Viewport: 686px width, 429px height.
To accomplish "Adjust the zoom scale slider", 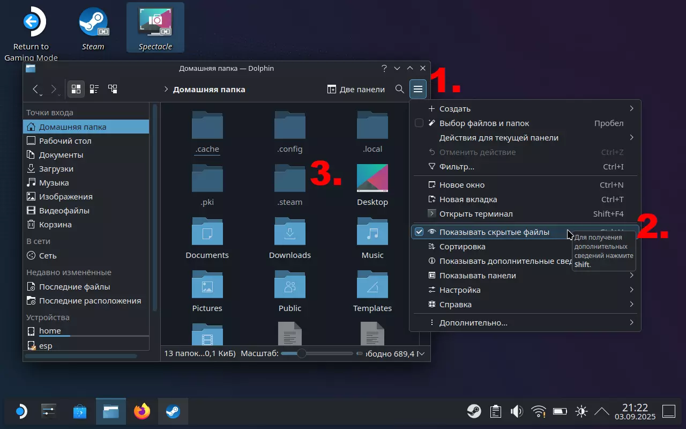I will point(302,353).
